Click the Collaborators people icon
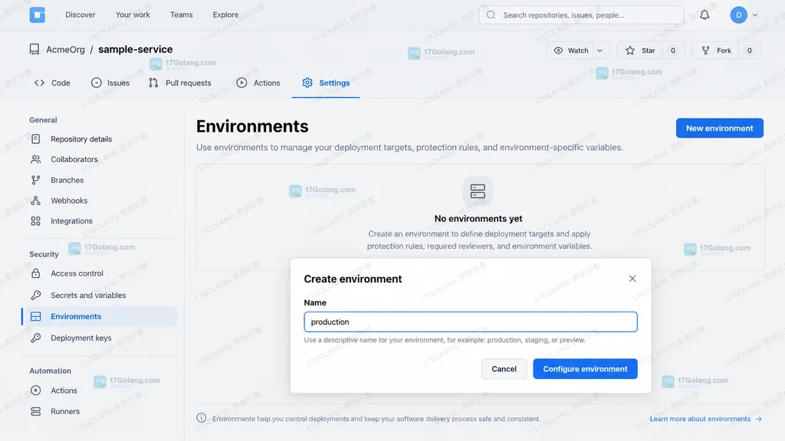The width and height of the screenshot is (785, 441). (x=35, y=159)
